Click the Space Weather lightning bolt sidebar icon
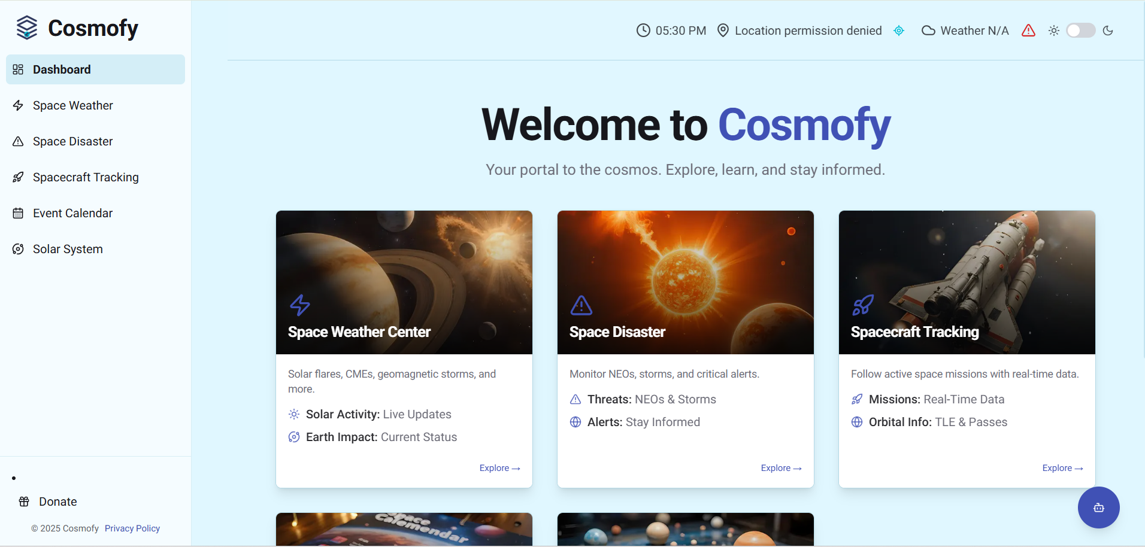Screen dimensions: 1145x547 click(x=18, y=105)
